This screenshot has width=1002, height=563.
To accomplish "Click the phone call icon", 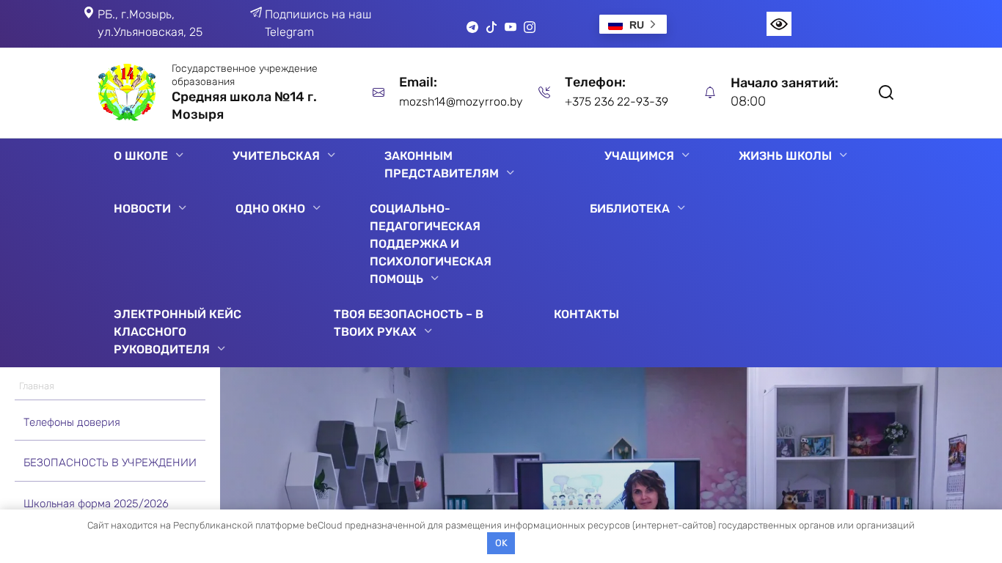I will point(544,92).
